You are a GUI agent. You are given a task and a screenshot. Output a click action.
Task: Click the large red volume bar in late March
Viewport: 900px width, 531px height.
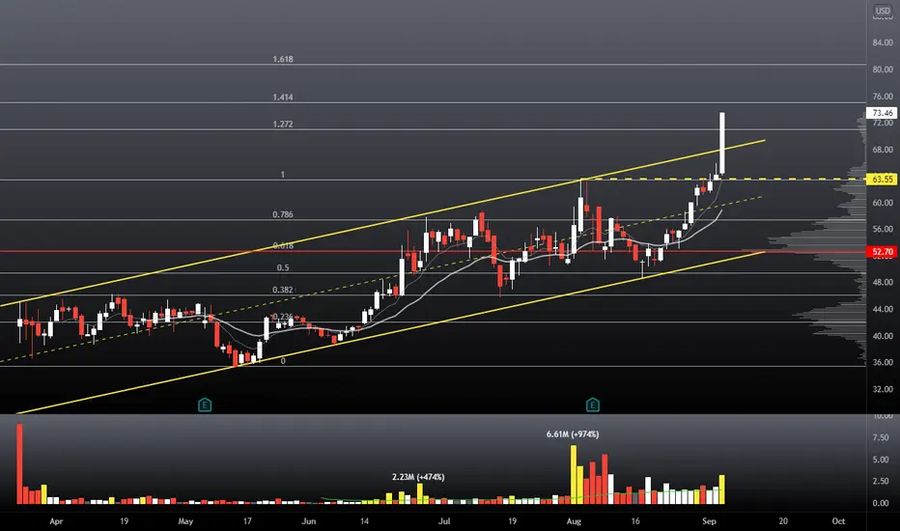(x=19, y=463)
